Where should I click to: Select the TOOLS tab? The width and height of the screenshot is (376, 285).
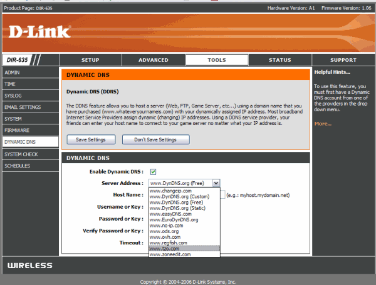coord(217,60)
